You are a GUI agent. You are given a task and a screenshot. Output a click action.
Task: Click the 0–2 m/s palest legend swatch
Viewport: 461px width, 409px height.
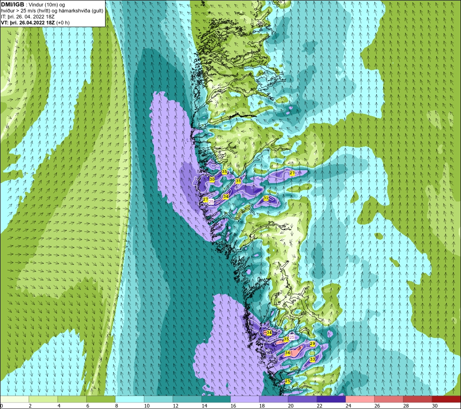pos(14,399)
